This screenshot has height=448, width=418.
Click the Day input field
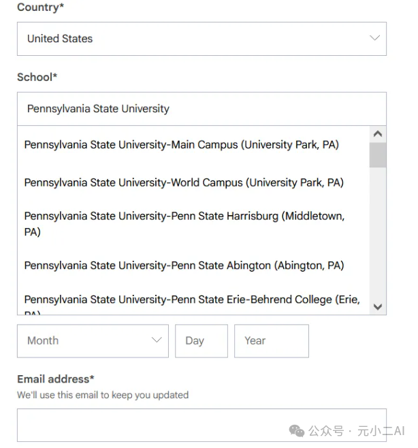[201, 341]
